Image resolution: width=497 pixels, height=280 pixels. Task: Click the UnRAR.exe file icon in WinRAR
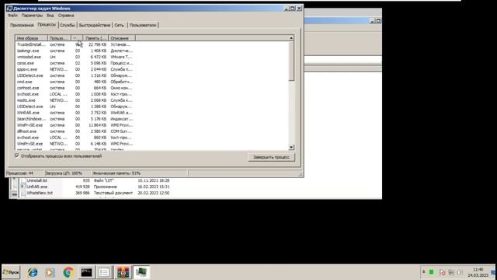click(23, 187)
